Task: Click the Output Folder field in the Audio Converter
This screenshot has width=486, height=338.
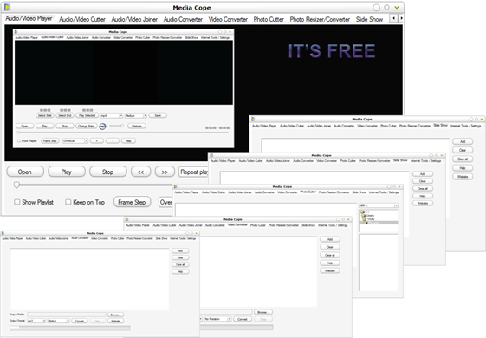Action: click(x=67, y=315)
